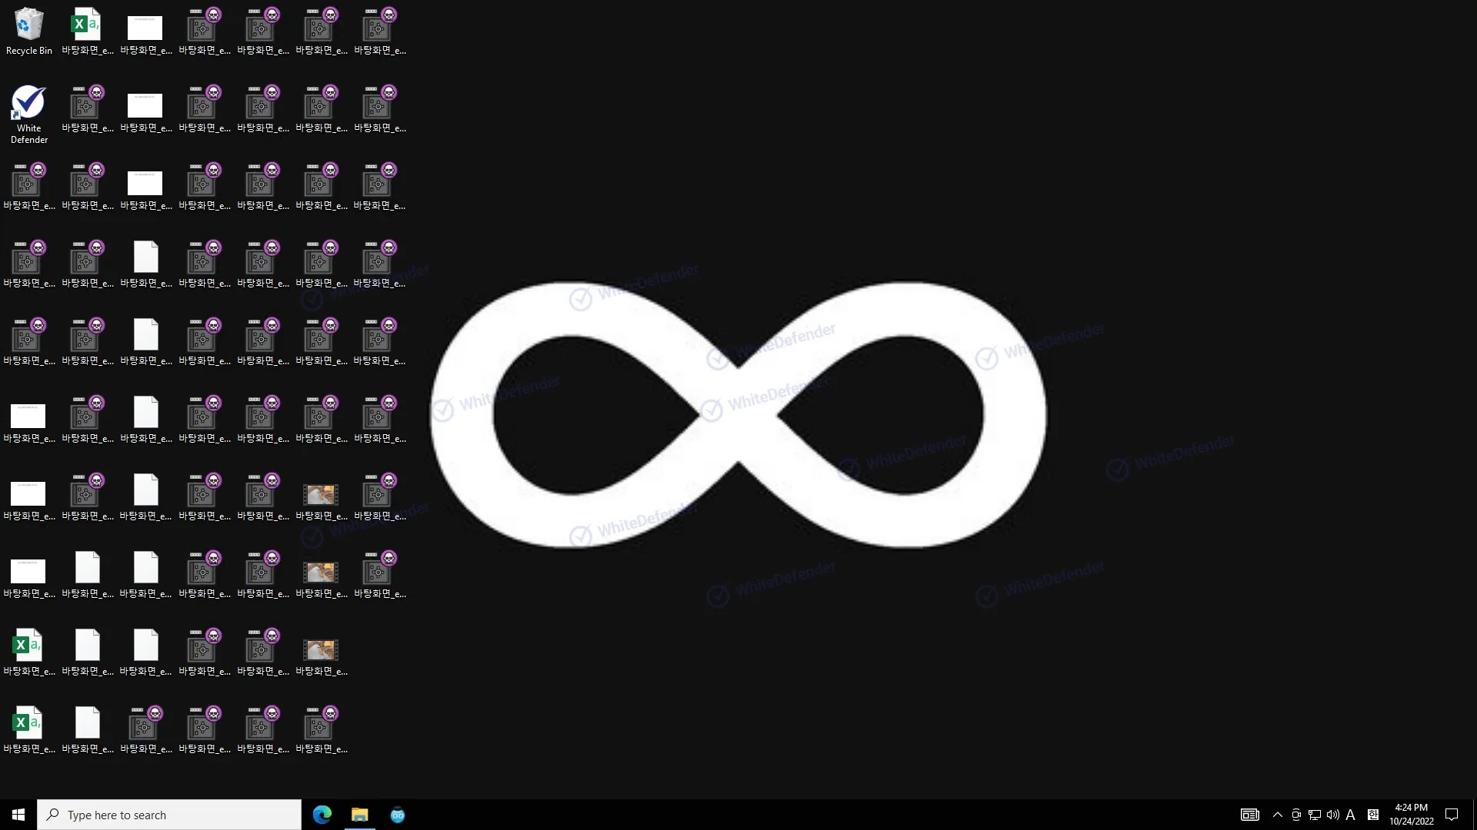
Task: Open the Windows Start menu
Action: [18, 815]
